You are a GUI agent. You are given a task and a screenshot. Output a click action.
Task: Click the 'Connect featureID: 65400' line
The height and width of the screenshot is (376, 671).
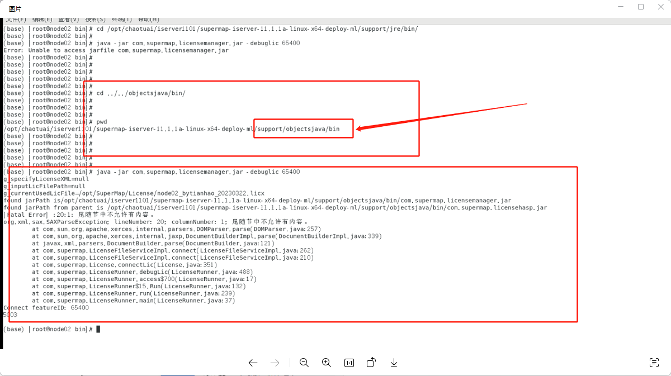46,308
